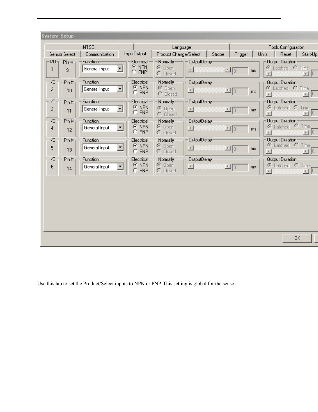318x412 pixels.
Task: Select NPN for I/O 4 (Pin 12)
Action: (x=140, y=127)
